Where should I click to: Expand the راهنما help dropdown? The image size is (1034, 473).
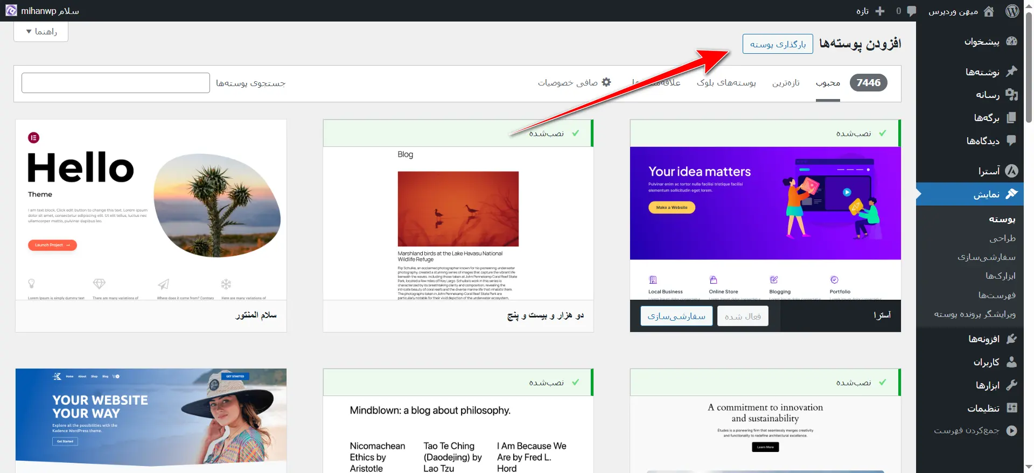(x=41, y=31)
